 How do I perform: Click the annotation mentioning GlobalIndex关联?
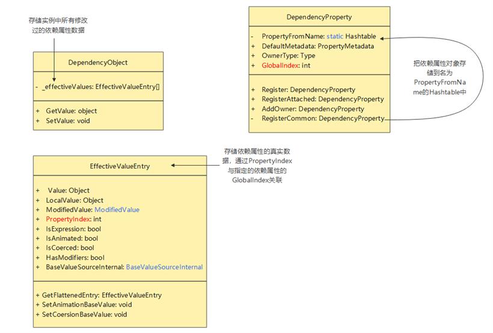(x=257, y=166)
